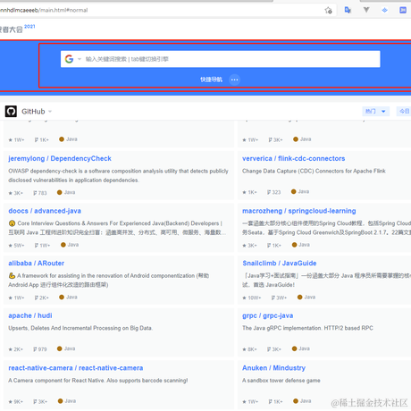This screenshot has height=411, width=411.
Task: Click the GitHub logo icon
Action: point(11,112)
